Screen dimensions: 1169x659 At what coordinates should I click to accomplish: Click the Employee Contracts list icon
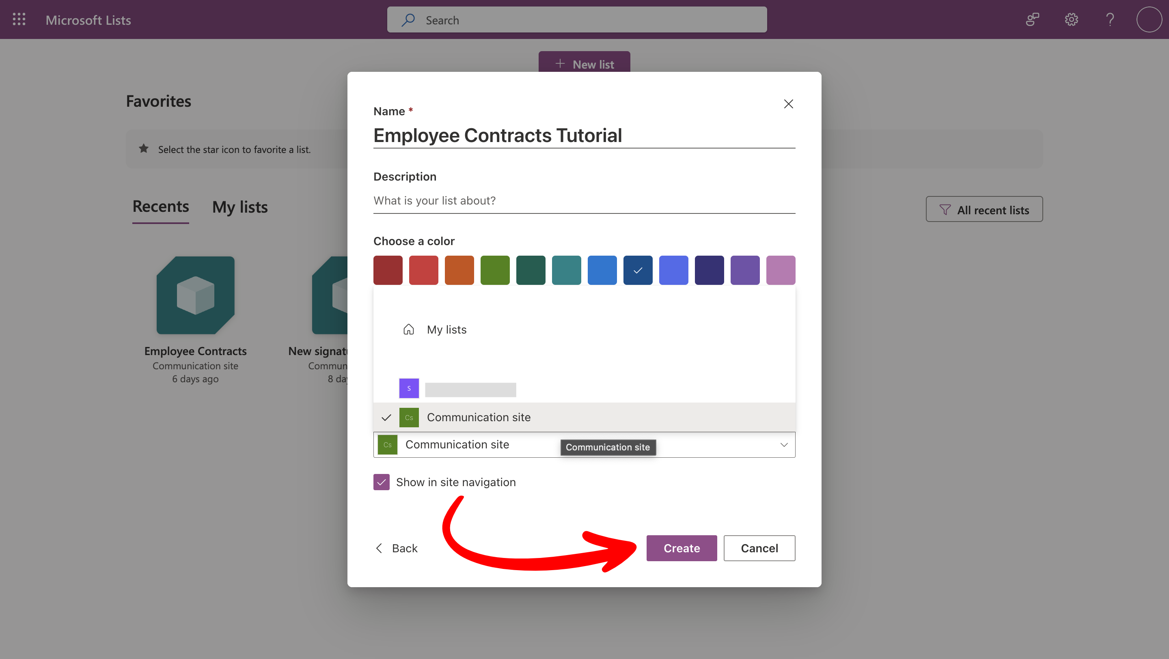195,295
